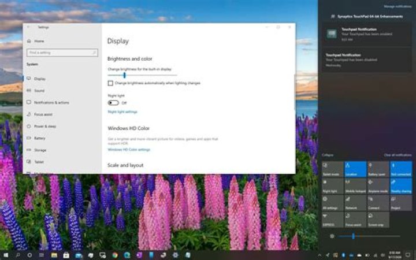Open OneNote from taskbar

click(x=139, y=255)
